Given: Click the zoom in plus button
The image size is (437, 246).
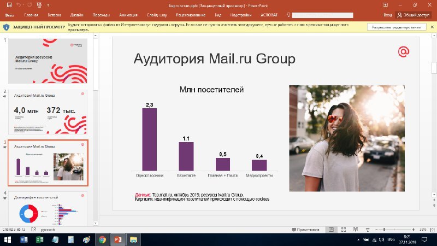Looking at the screenshot, I should pos(414,230).
